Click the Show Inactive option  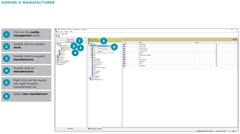[x=94, y=39]
